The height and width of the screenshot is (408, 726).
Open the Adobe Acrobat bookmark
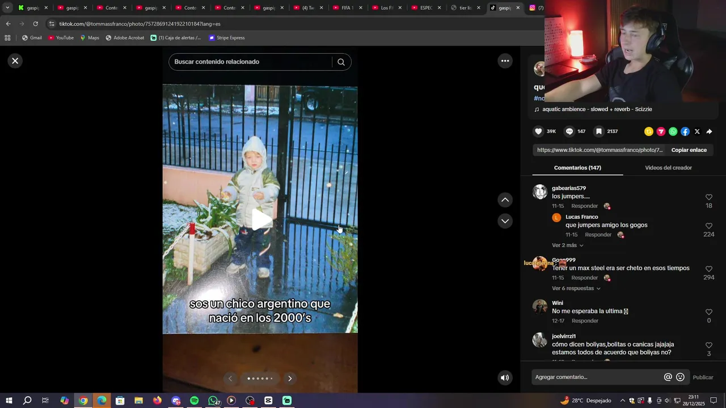pos(125,38)
